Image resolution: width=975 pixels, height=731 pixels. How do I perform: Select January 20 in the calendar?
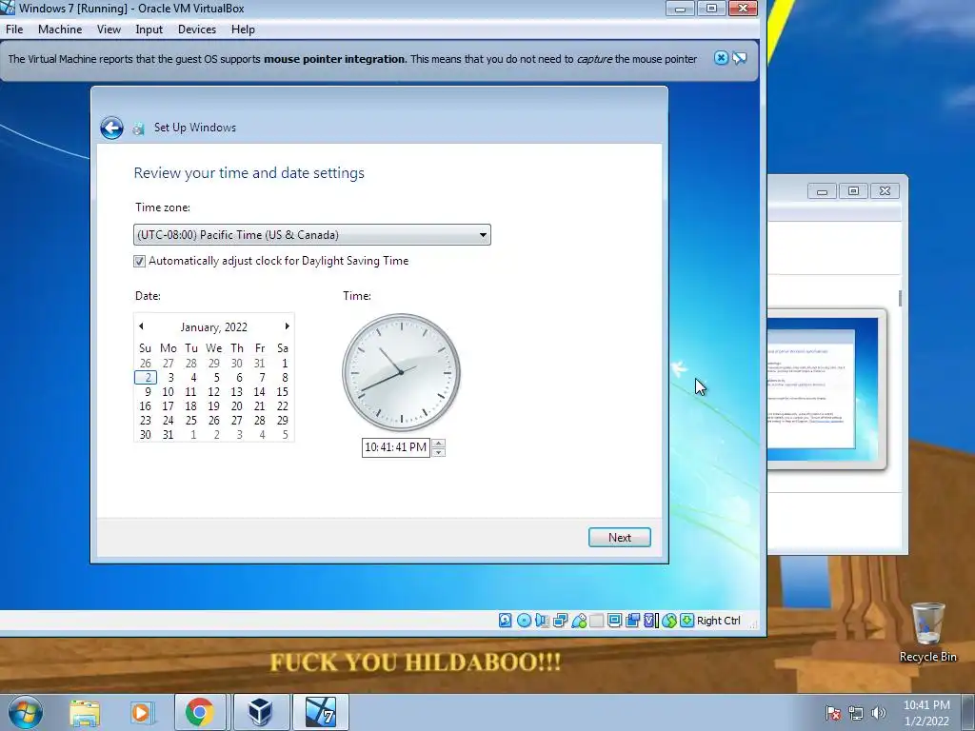point(236,405)
